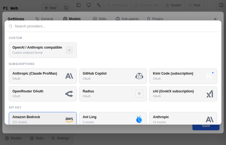The height and width of the screenshot is (145, 226).
Task: Switch to Plugins settings tab
Action: click(x=155, y=19)
